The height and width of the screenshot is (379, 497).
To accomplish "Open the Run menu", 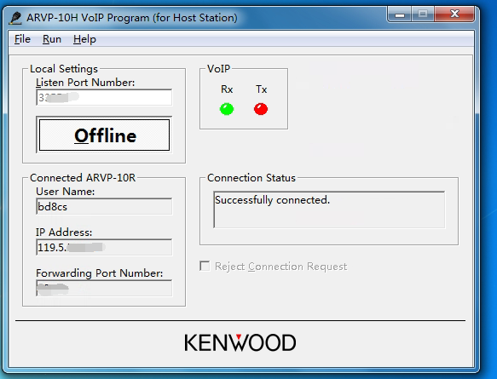I will pyautogui.click(x=52, y=39).
